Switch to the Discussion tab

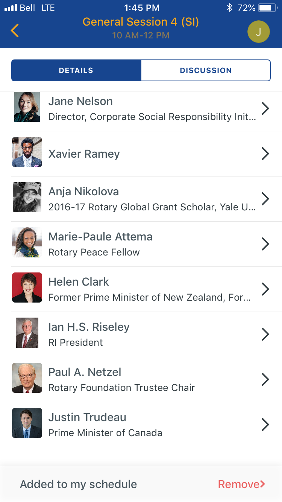tap(206, 70)
